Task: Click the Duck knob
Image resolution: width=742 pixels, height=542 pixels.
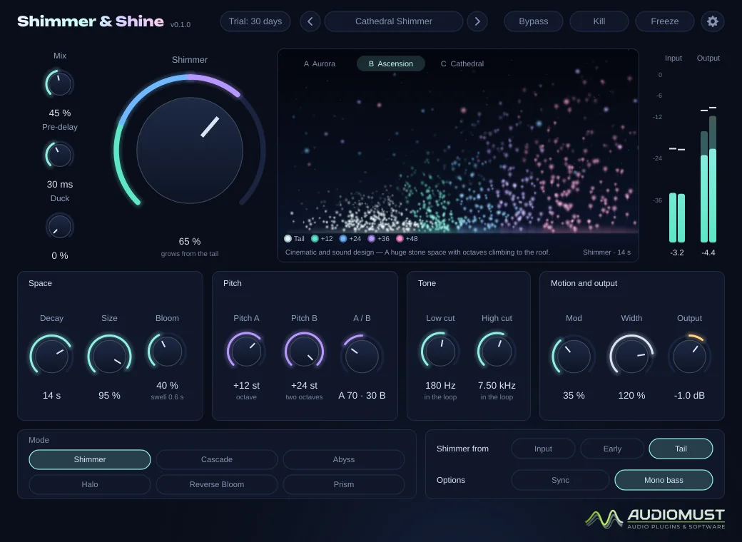Action: (x=60, y=227)
